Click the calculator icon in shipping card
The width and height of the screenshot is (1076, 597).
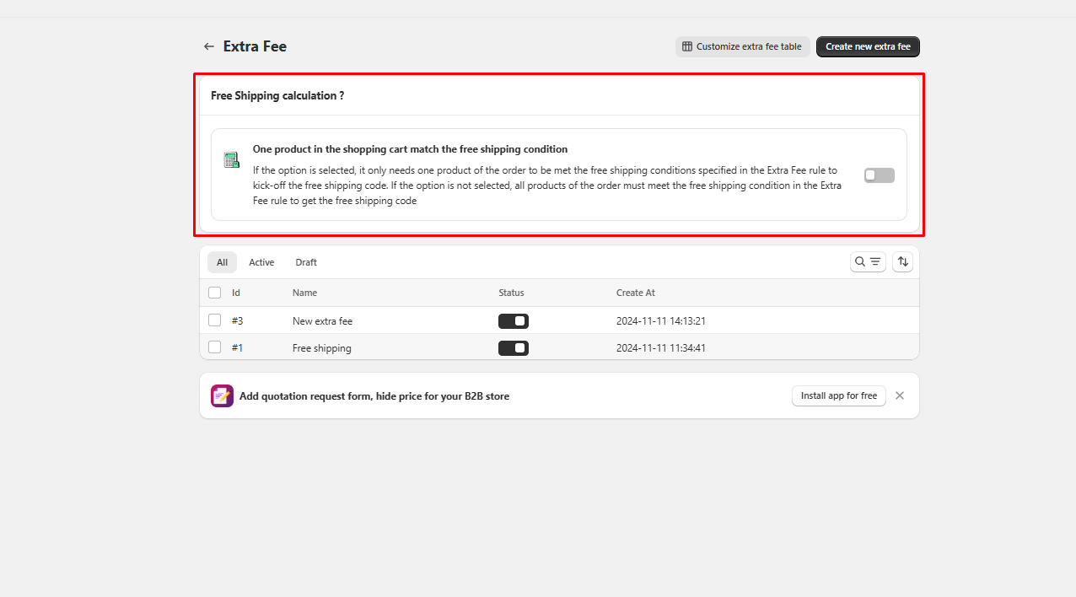(x=231, y=160)
